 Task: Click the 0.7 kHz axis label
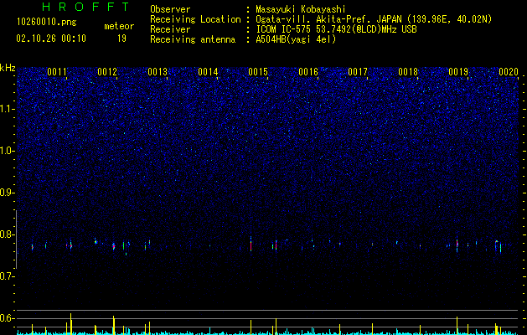[8, 276]
